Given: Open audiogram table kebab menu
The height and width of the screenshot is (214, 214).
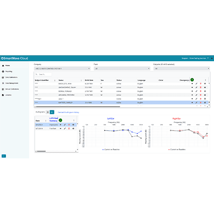Looking at the screenshot, I should click(74, 121).
